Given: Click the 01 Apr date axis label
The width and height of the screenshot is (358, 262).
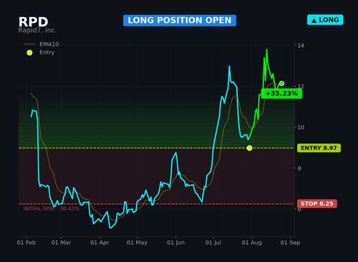Looking at the screenshot, I should [100, 243].
